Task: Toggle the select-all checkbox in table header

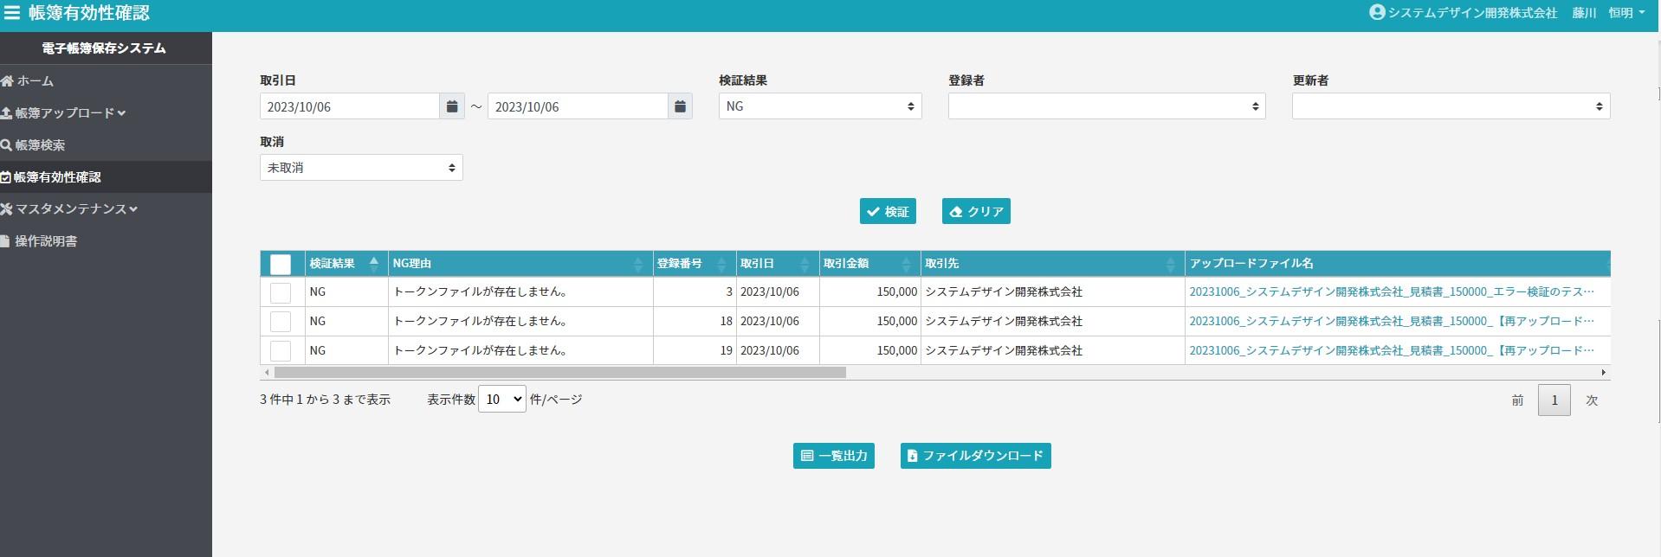Action: [281, 264]
